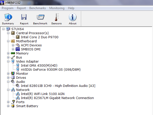
Task: Click the Report floppy disk icon
Action: coord(24,17)
